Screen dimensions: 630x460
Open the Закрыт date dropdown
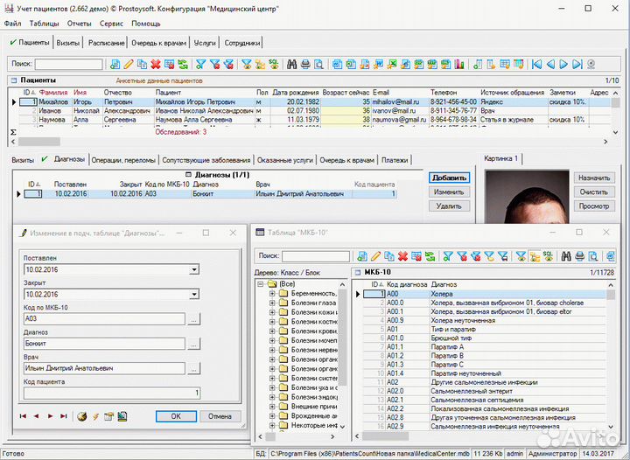[x=193, y=295]
